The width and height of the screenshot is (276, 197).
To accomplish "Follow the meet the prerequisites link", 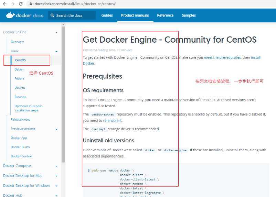I will tap(222, 57).
